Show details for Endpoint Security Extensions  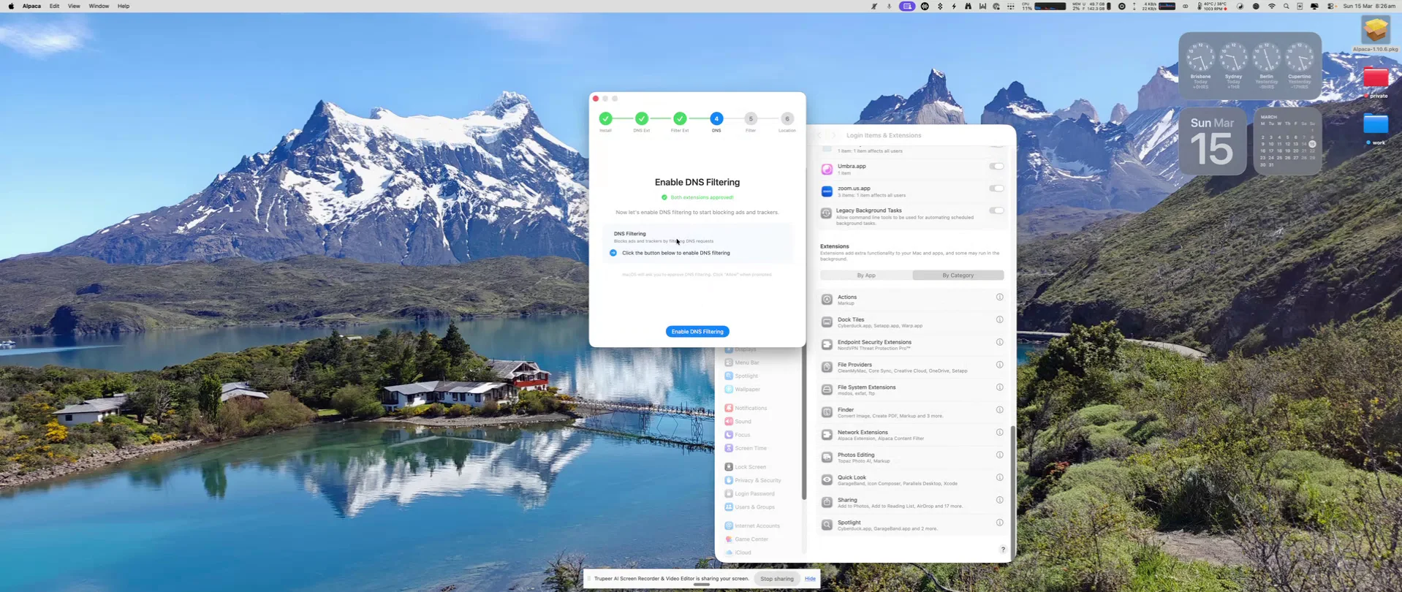[x=999, y=342]
